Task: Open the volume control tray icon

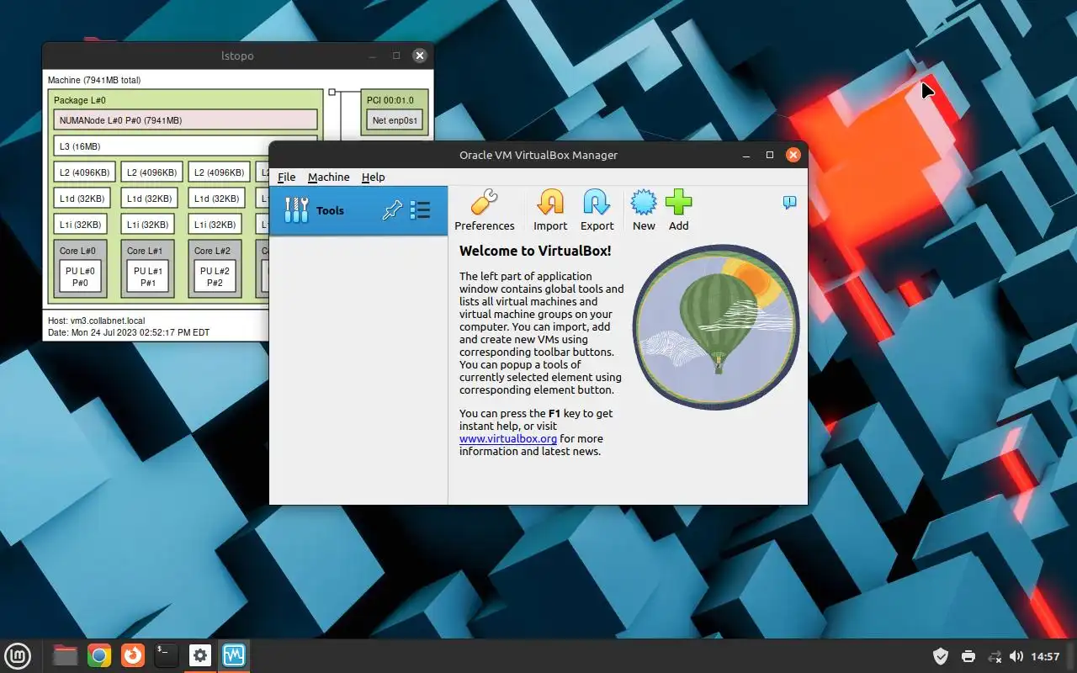Action: tap(1016, 656)
